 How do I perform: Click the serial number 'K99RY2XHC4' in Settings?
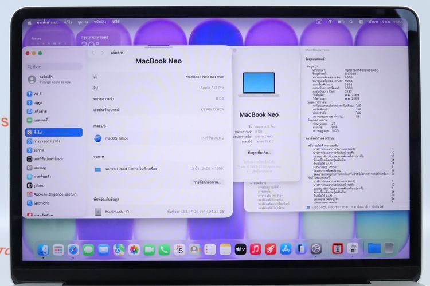pos(212,109)
